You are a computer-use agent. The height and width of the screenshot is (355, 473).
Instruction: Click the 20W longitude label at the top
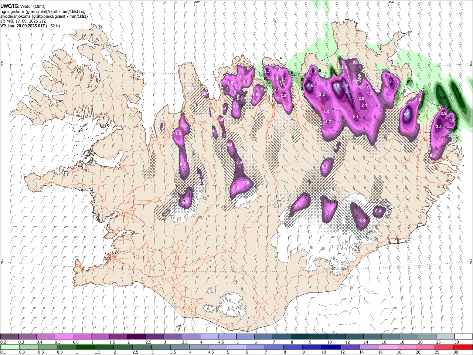pos(197,2)
